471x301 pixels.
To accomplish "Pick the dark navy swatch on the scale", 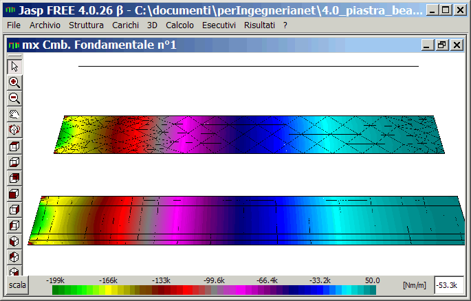I will point(294,290).
